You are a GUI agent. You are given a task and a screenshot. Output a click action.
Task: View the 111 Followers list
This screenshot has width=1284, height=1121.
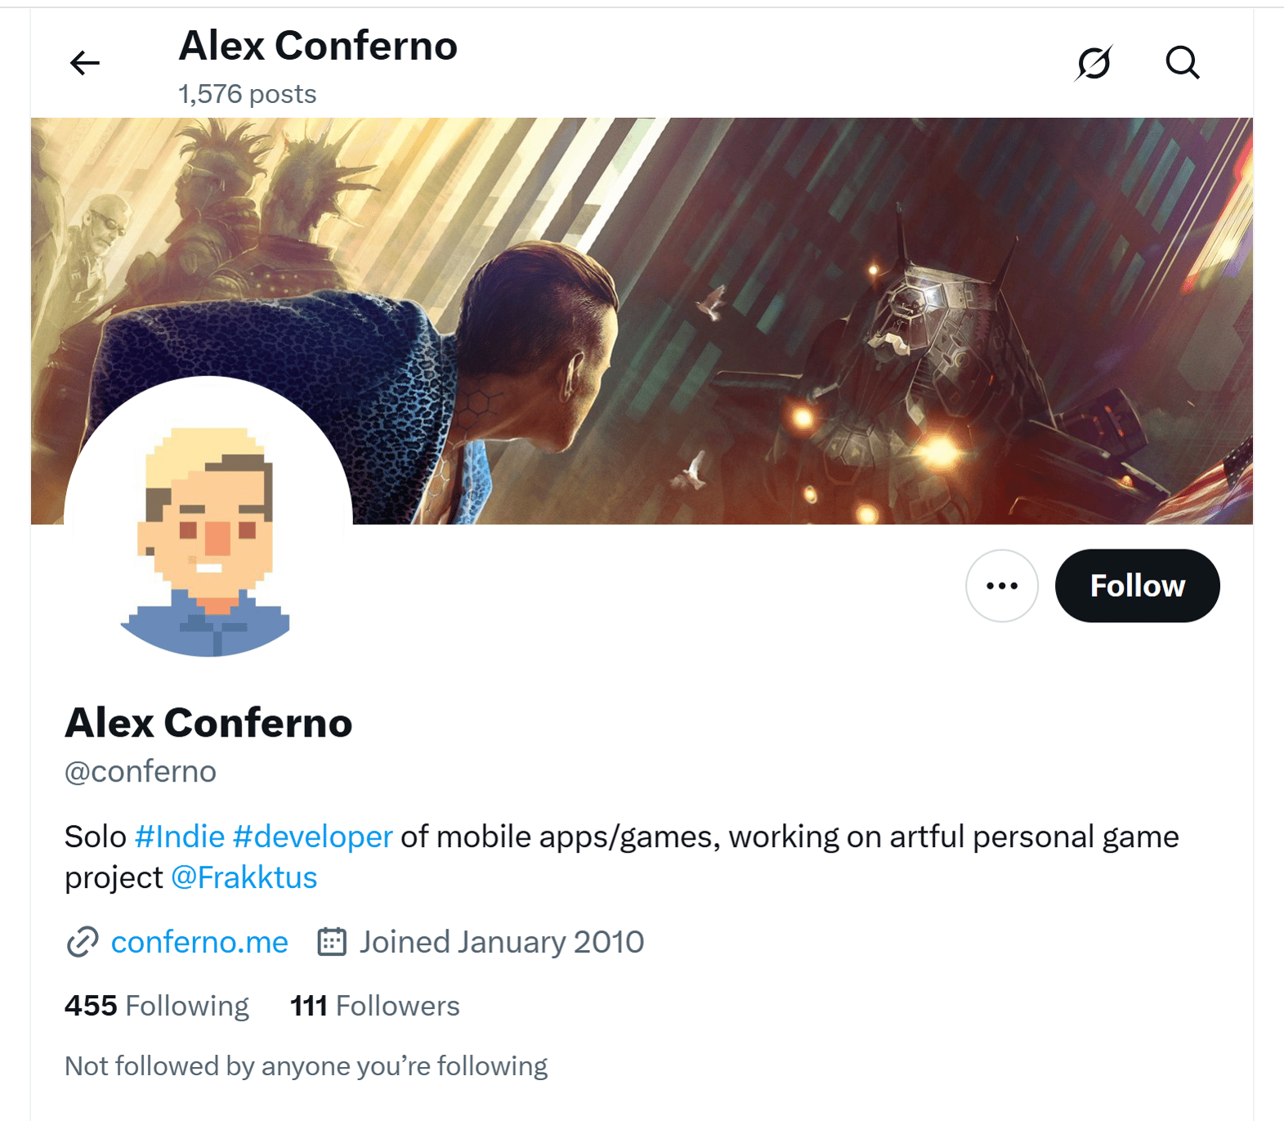pyautogui.click(x=375, y=1006)
